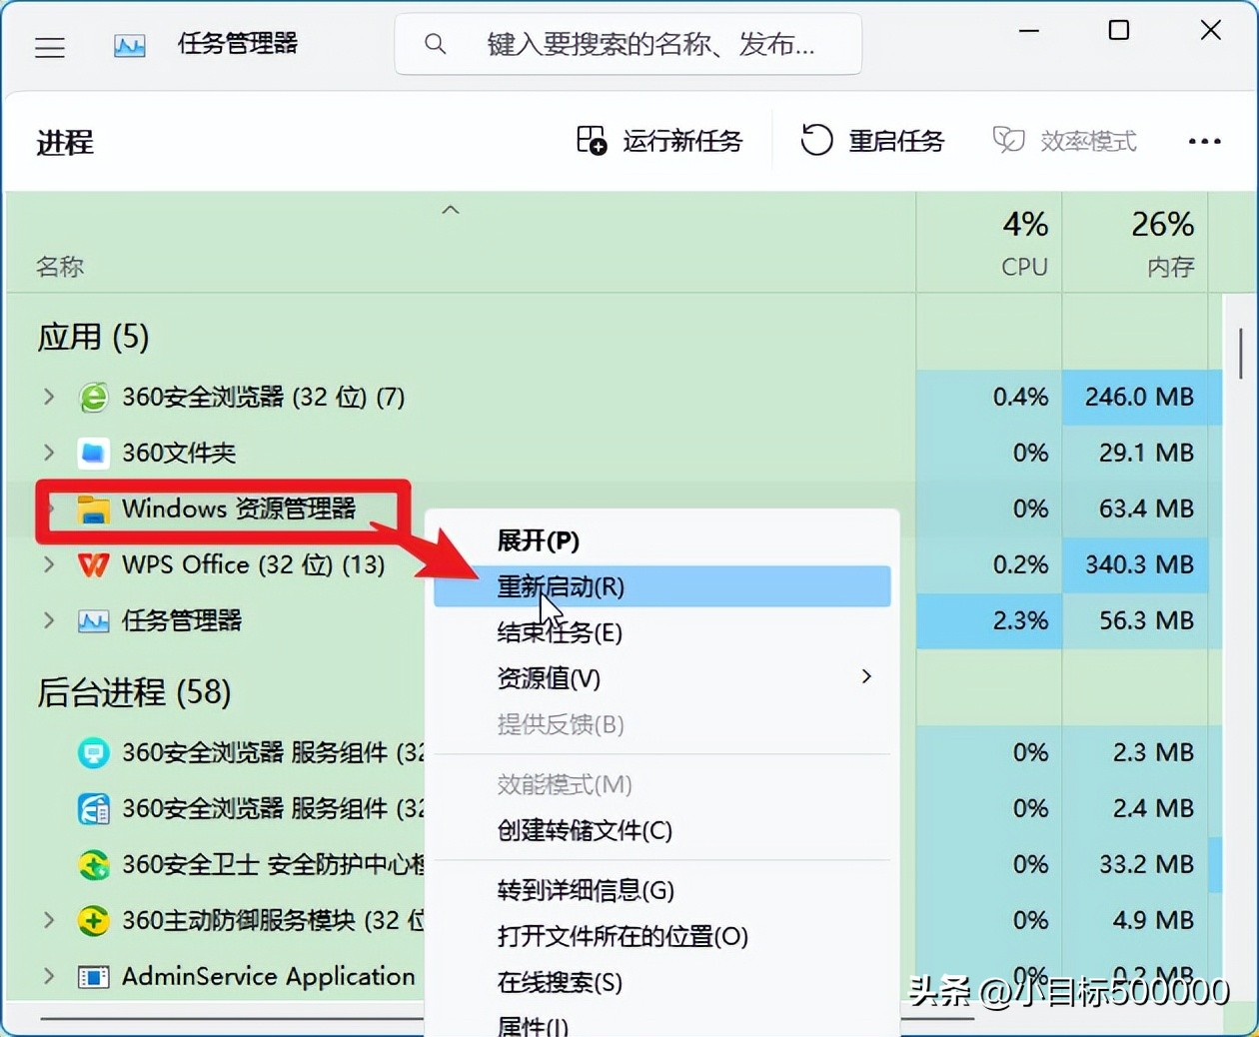Click the 360主动防御服务模块 icon

pos(93,921)
